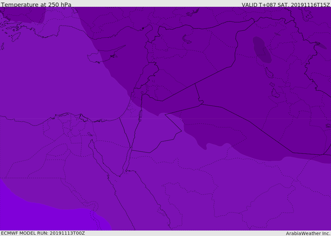The width and height of the screenshot is (331, 236).
Task: Click the darkest purple contour in Iraq
Action: [262, 50]
